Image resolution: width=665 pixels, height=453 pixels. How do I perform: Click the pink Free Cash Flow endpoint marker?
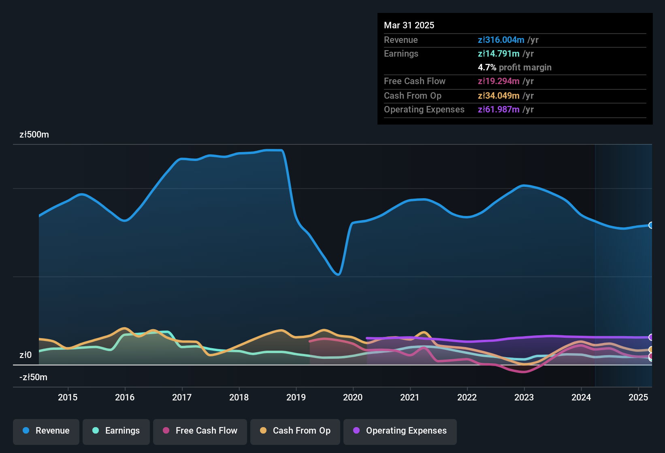(x=651, y=356)
